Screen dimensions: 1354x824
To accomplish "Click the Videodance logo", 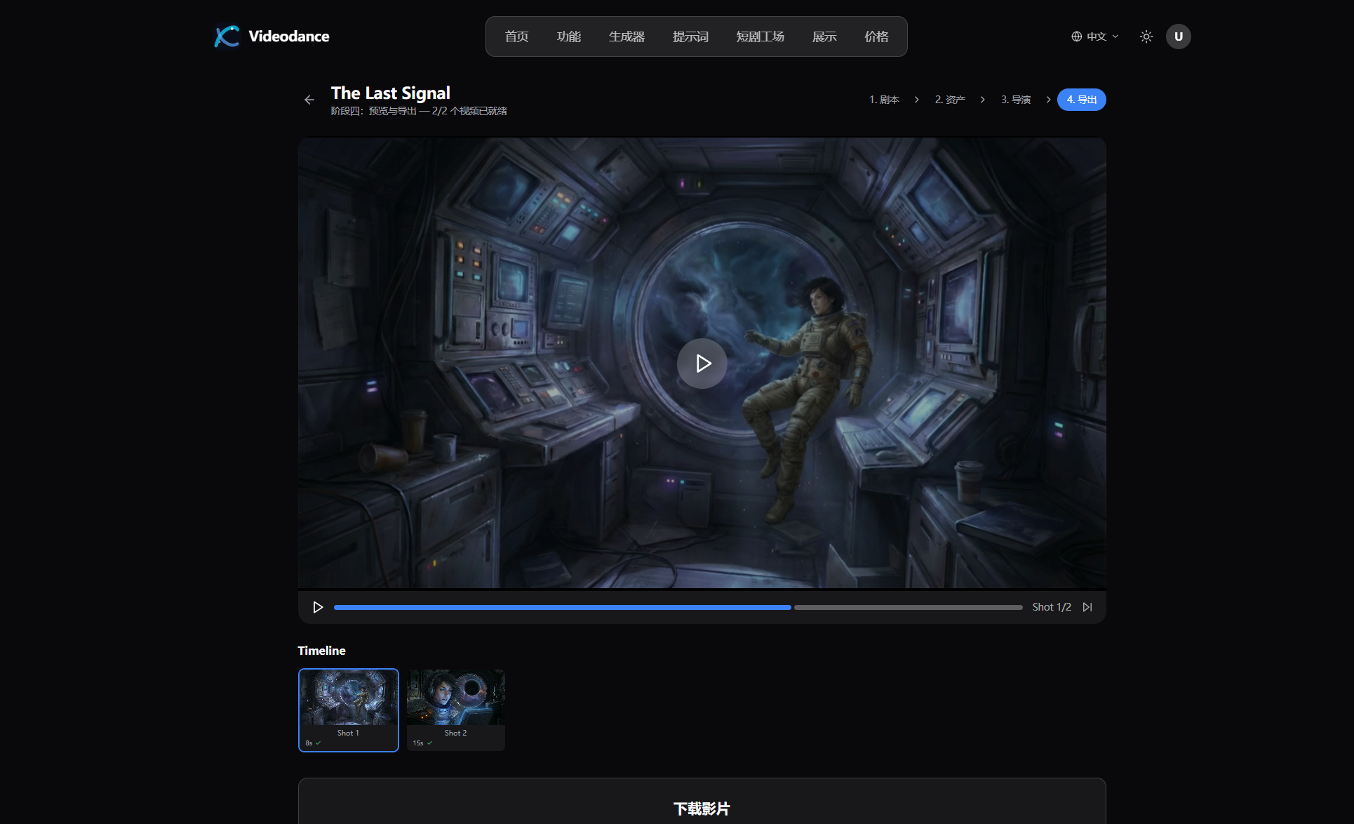I will click(271, 36).
